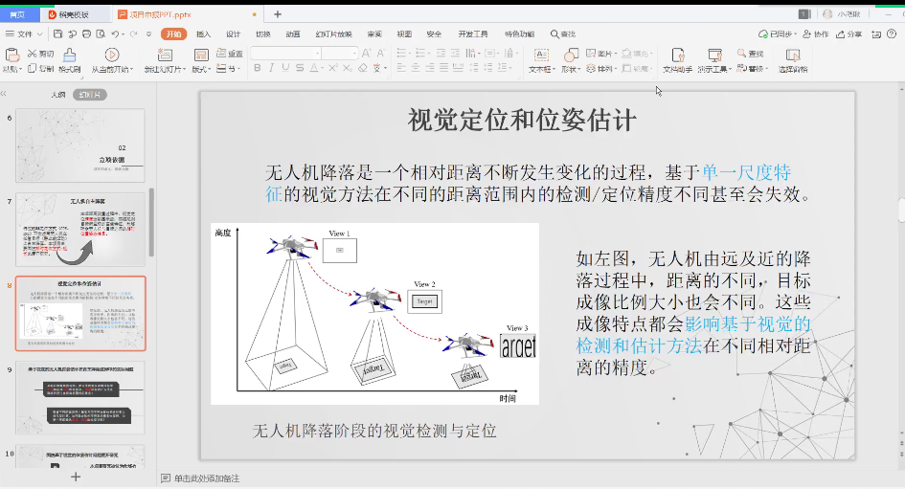Open the Animation (动画) ribbon tab
This screenshot has height=489, width=905.
click(x=293, y=33)
